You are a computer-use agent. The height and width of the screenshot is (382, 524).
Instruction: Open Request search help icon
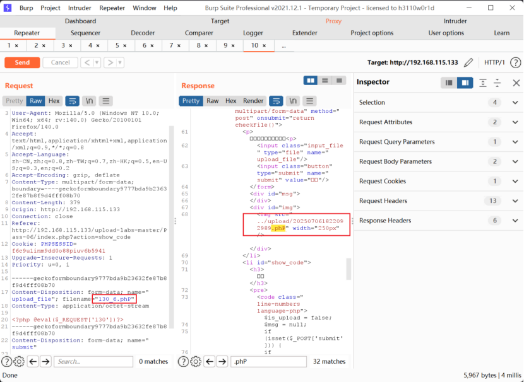tap(7, 361)
